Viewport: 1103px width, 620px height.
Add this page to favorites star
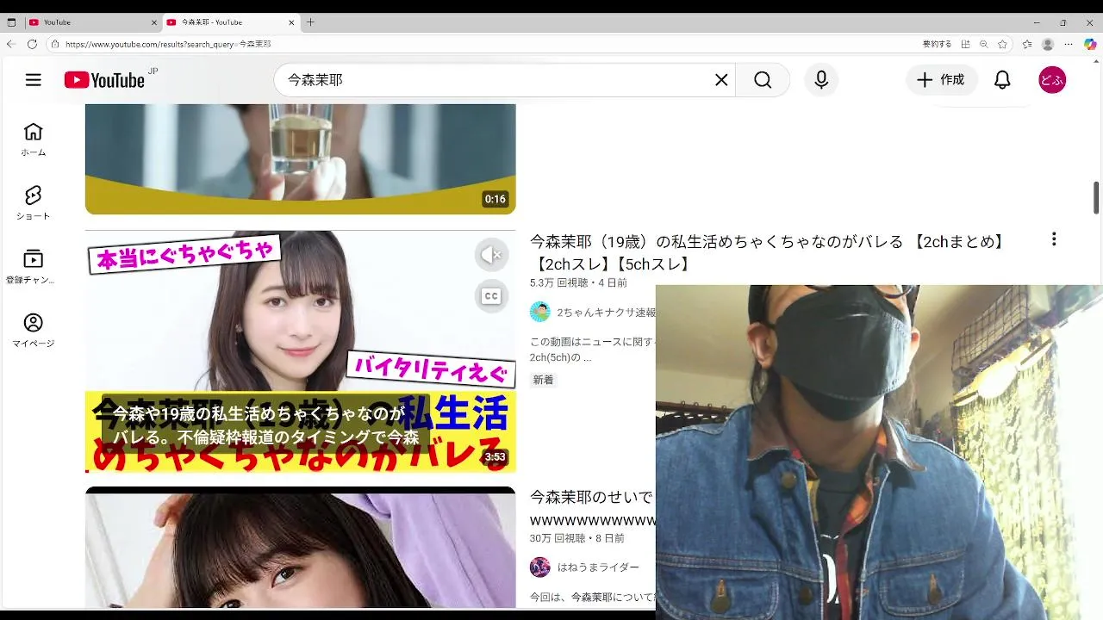(x=1002, y=44)
